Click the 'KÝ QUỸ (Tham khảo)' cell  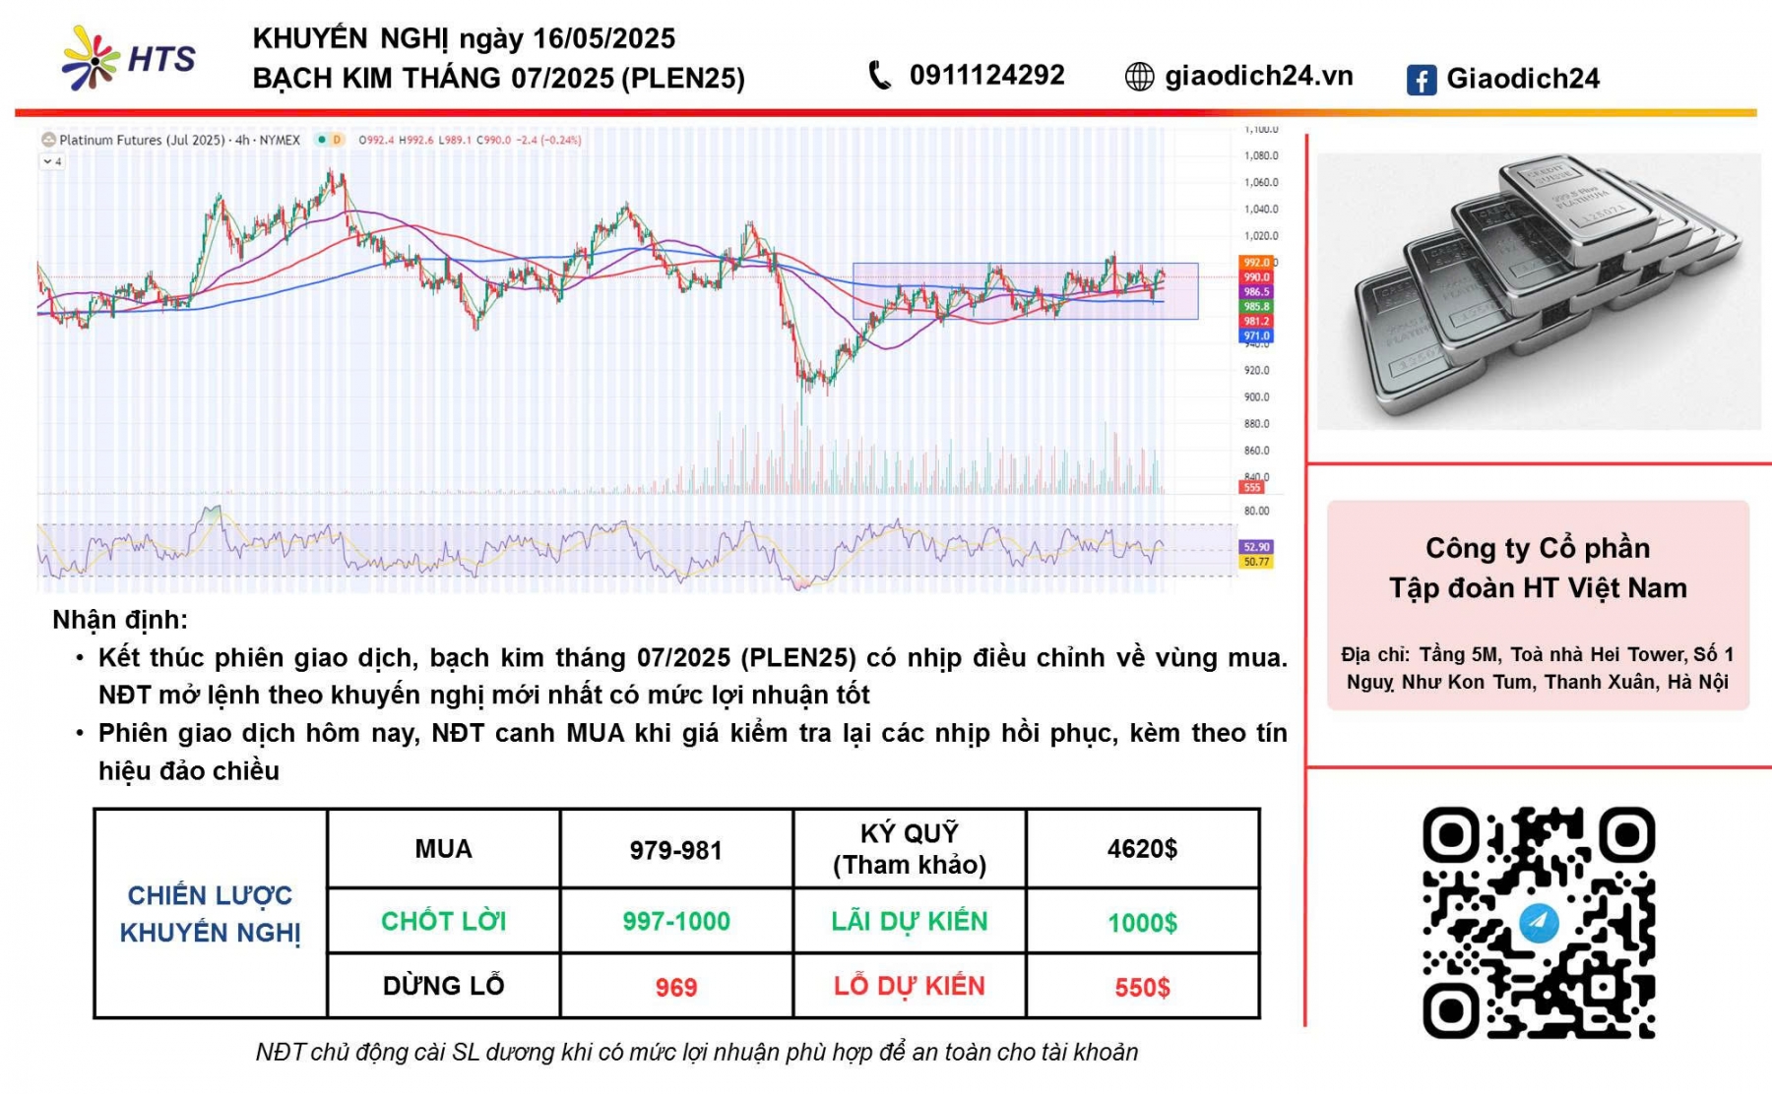tap(910, 849)
